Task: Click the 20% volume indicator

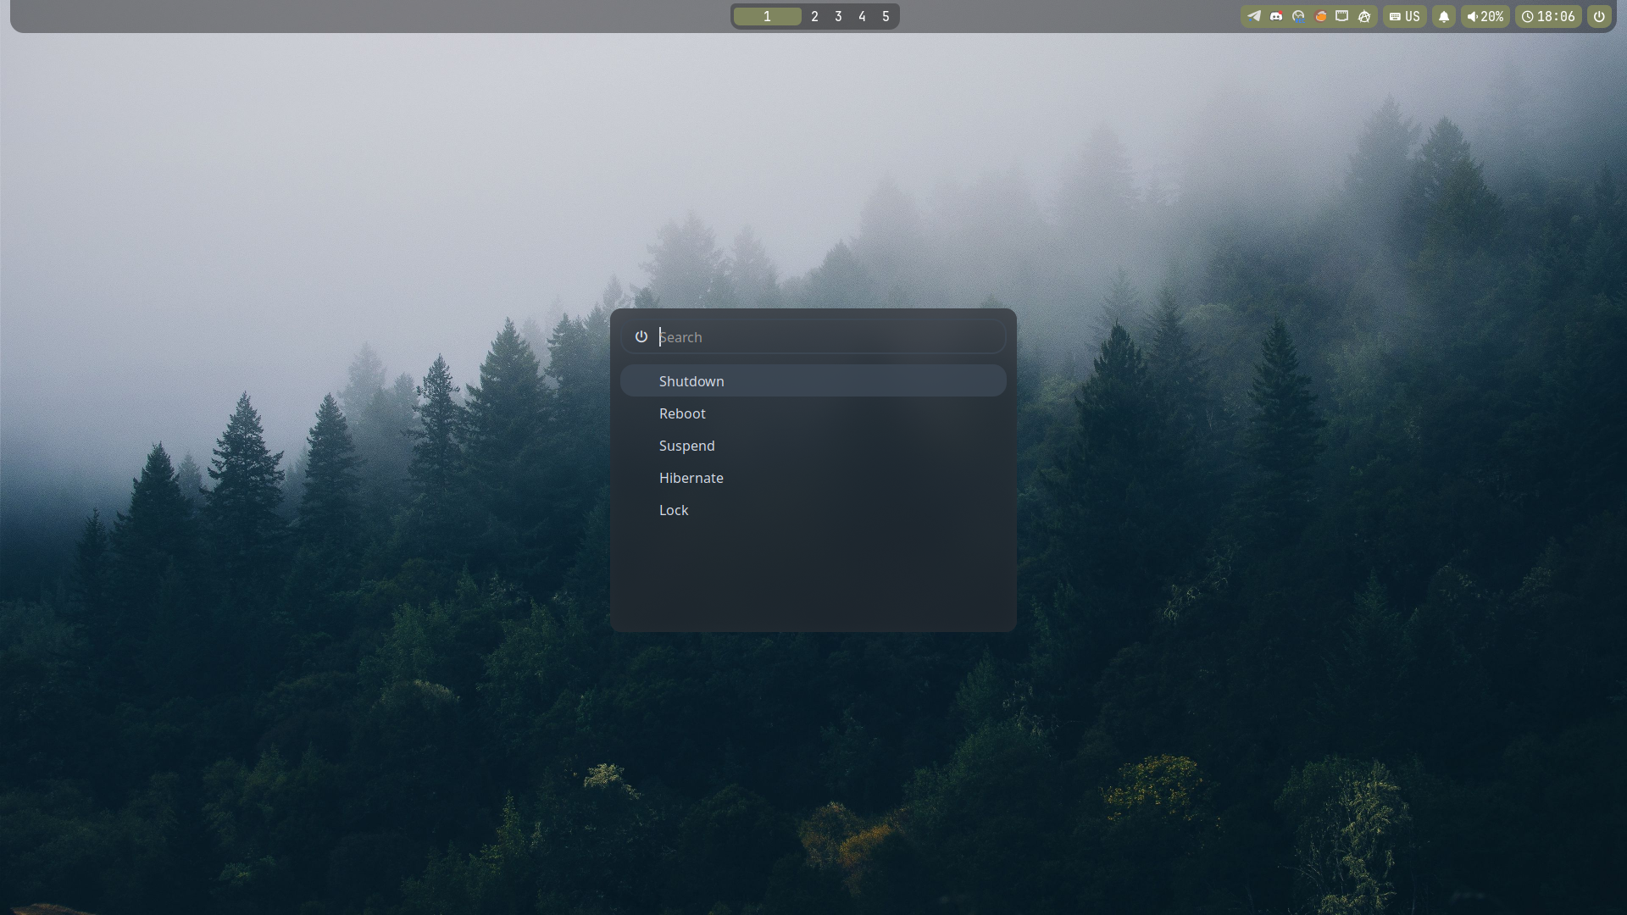Action: (1485, 16)
